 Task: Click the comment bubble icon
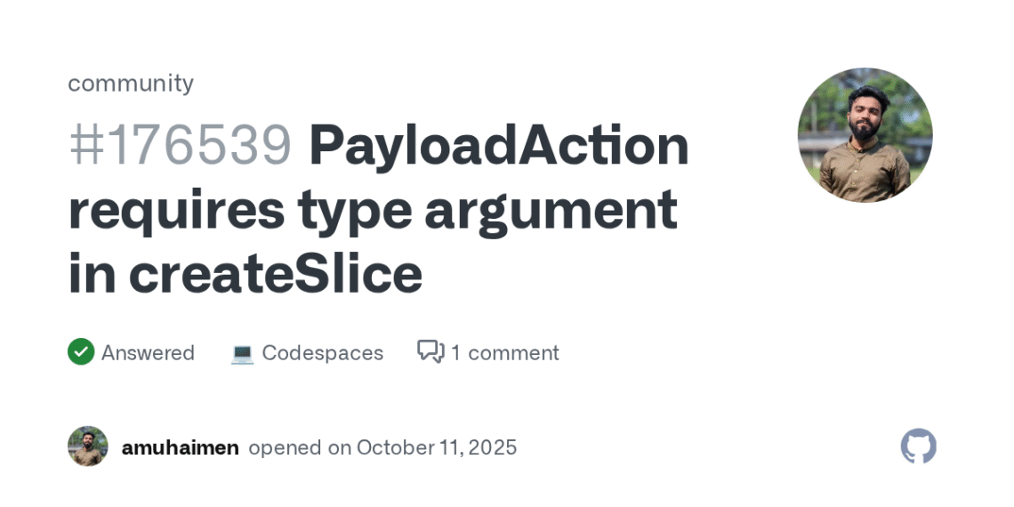click(431, 352)
